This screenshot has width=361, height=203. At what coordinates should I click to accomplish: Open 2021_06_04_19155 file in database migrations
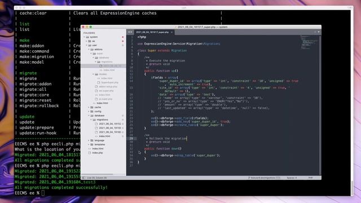pyautogui.click(x=110, y=128)
